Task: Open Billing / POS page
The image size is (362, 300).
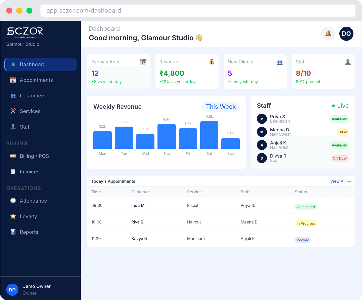Action: click(x=41, y=156)
